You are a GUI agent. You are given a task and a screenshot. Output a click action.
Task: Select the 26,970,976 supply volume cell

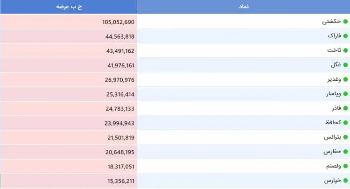click(119, 80)
